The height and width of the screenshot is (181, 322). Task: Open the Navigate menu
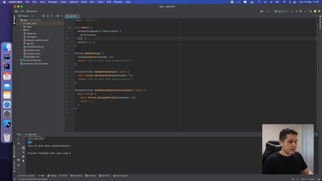pyautogui.click(x=52, y=2)
